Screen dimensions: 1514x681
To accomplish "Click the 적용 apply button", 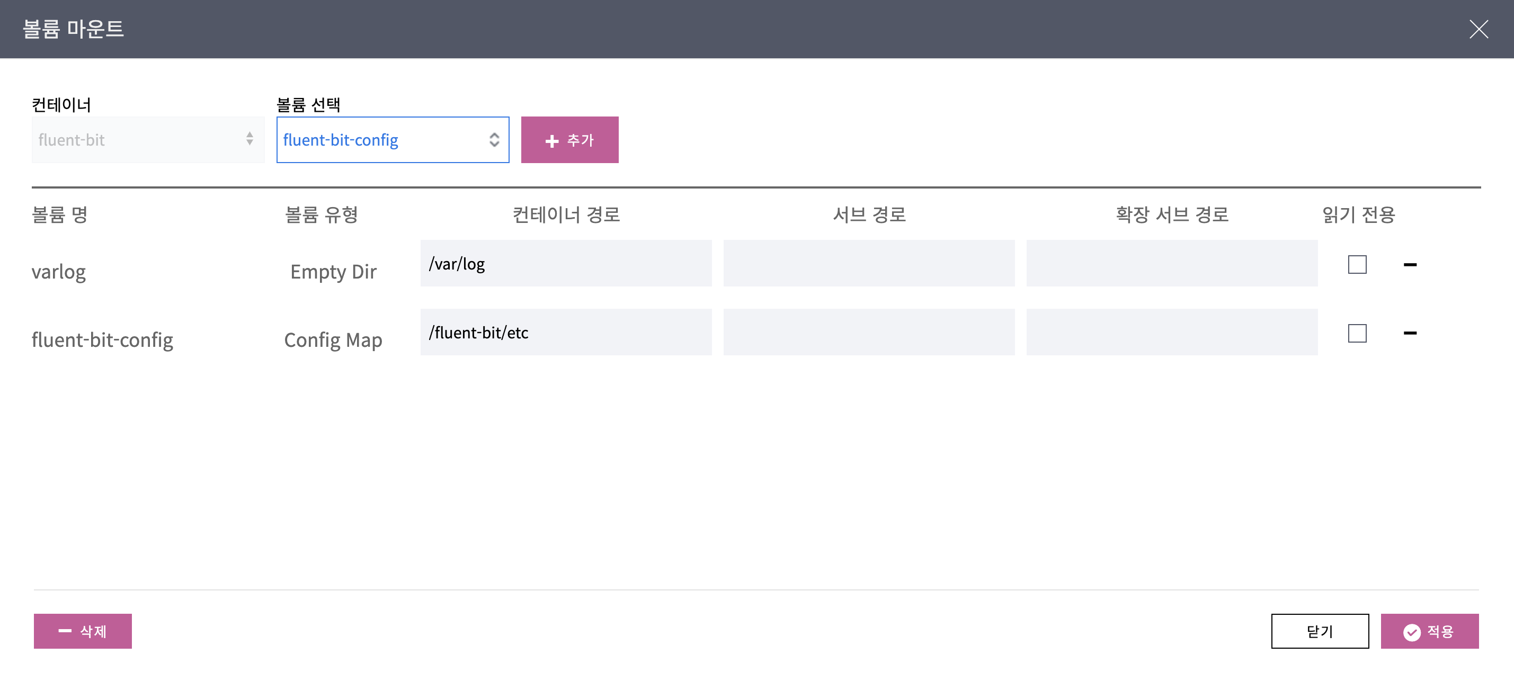I will pos(1429,631).
